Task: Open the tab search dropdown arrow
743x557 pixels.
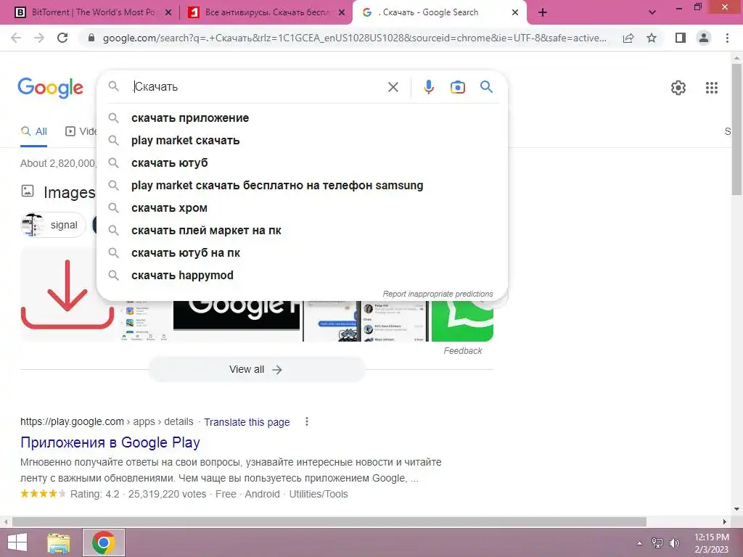Action: click(652, 13)
